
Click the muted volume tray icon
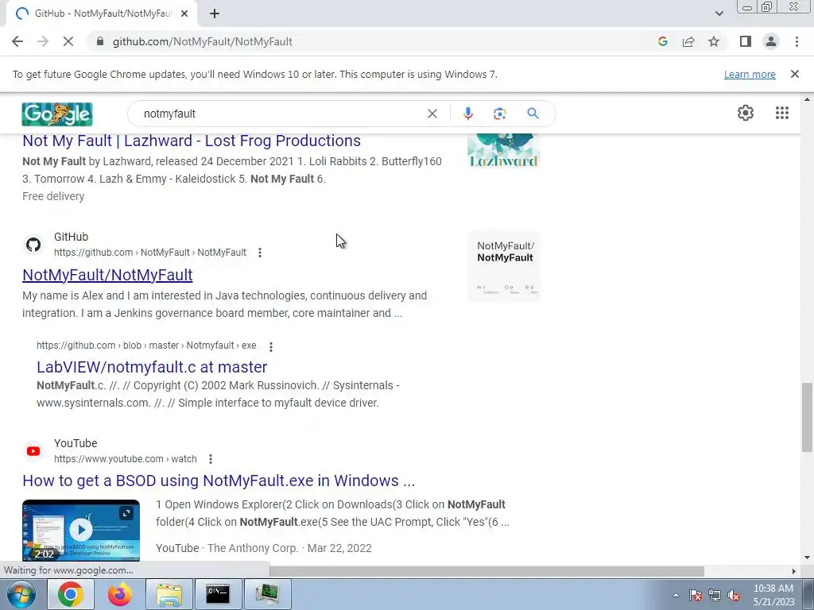point(734,595)
